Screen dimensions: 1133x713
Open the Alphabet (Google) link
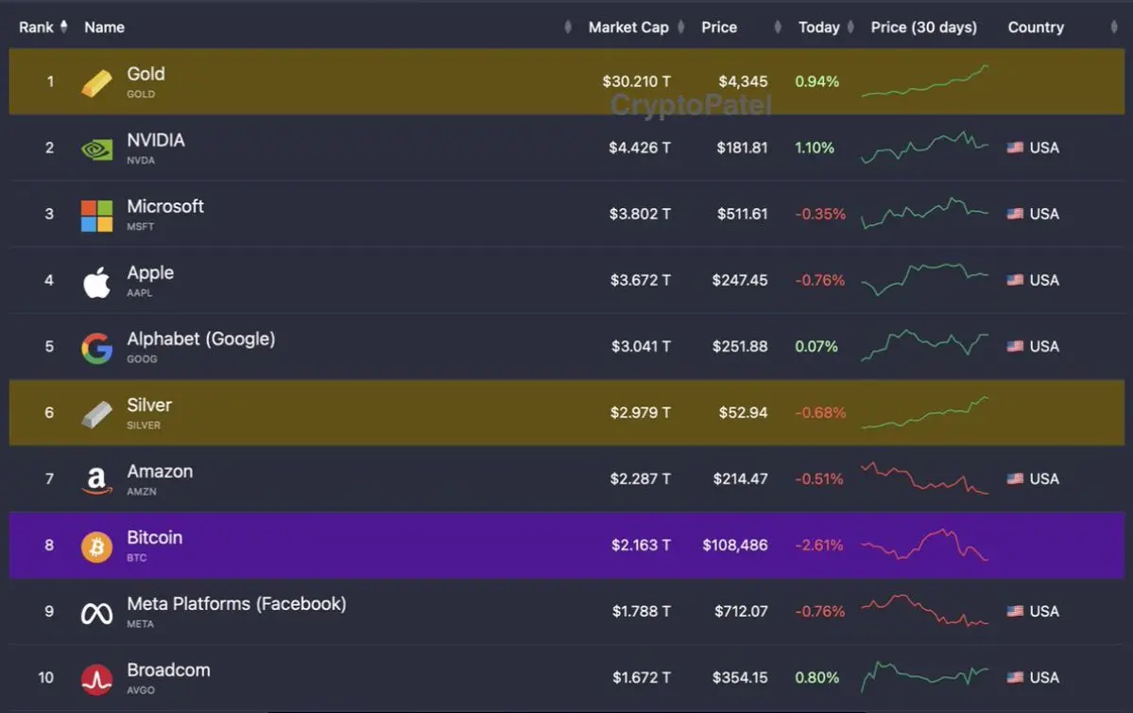click(201, 339)
